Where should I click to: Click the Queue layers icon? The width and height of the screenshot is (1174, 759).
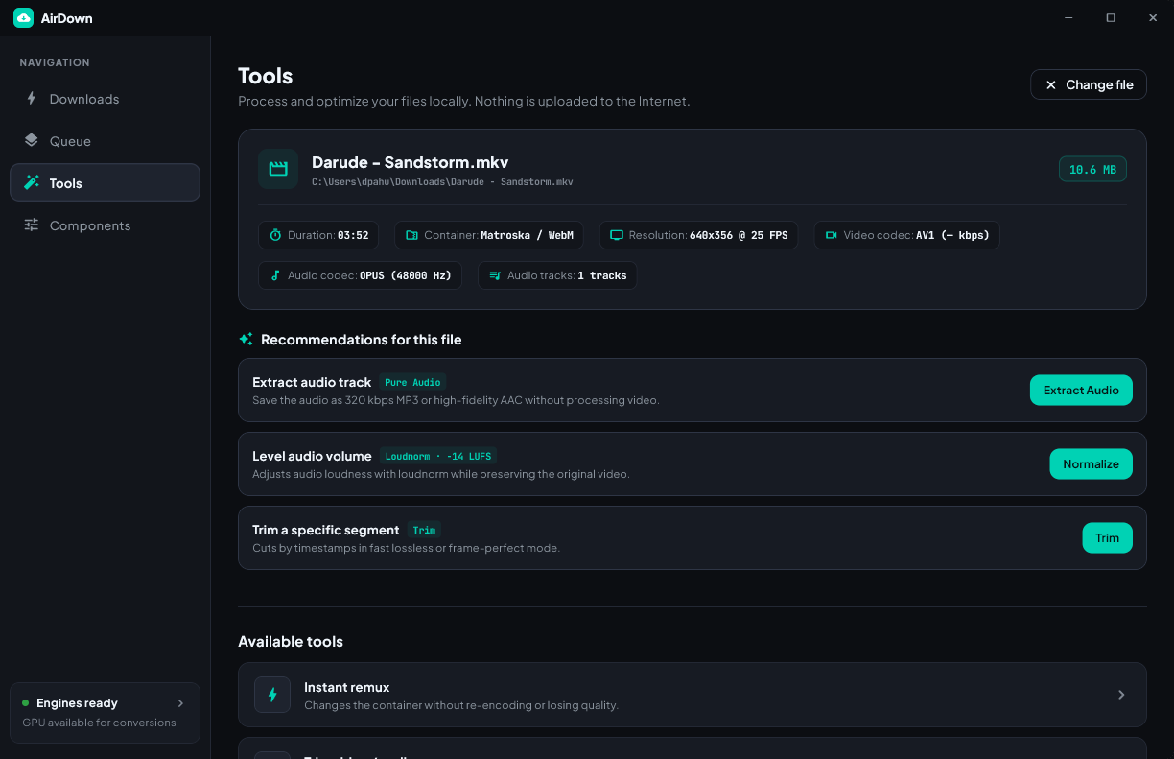pyautogui.click(x=32, y=141)
